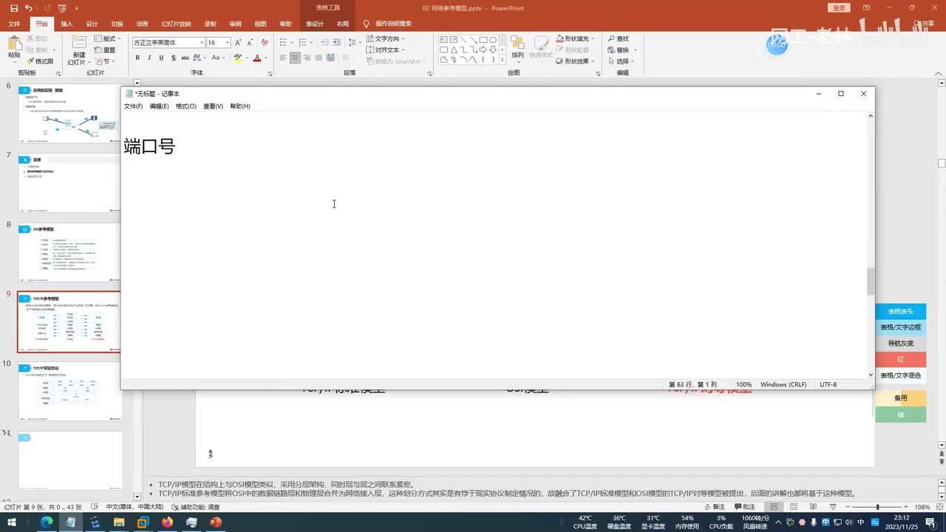Open the 排列 arrange menu
Screen dimensions: 946x532
tap(517, 48)
